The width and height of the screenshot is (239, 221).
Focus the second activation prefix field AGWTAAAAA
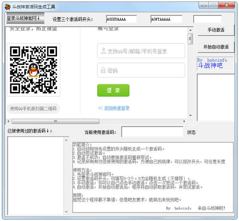click(x=166, y=19)
